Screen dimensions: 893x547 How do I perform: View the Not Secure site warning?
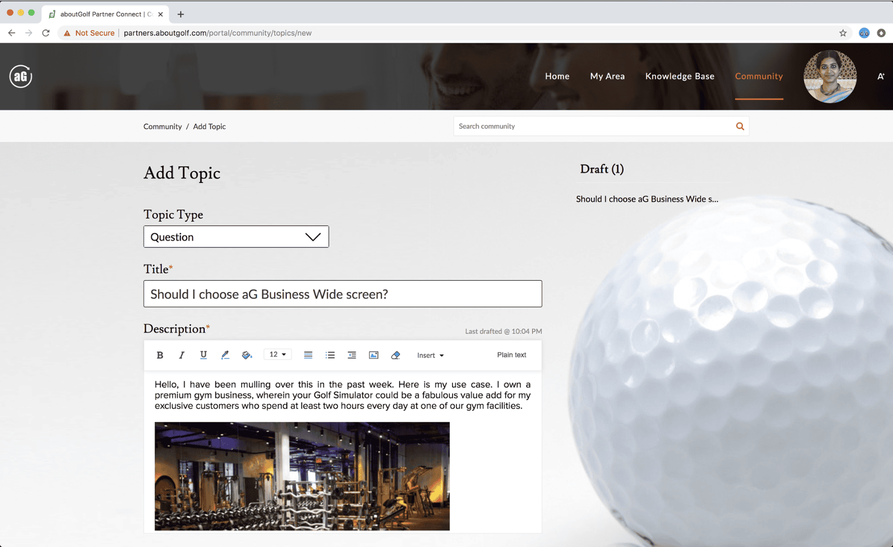point(89,33)
